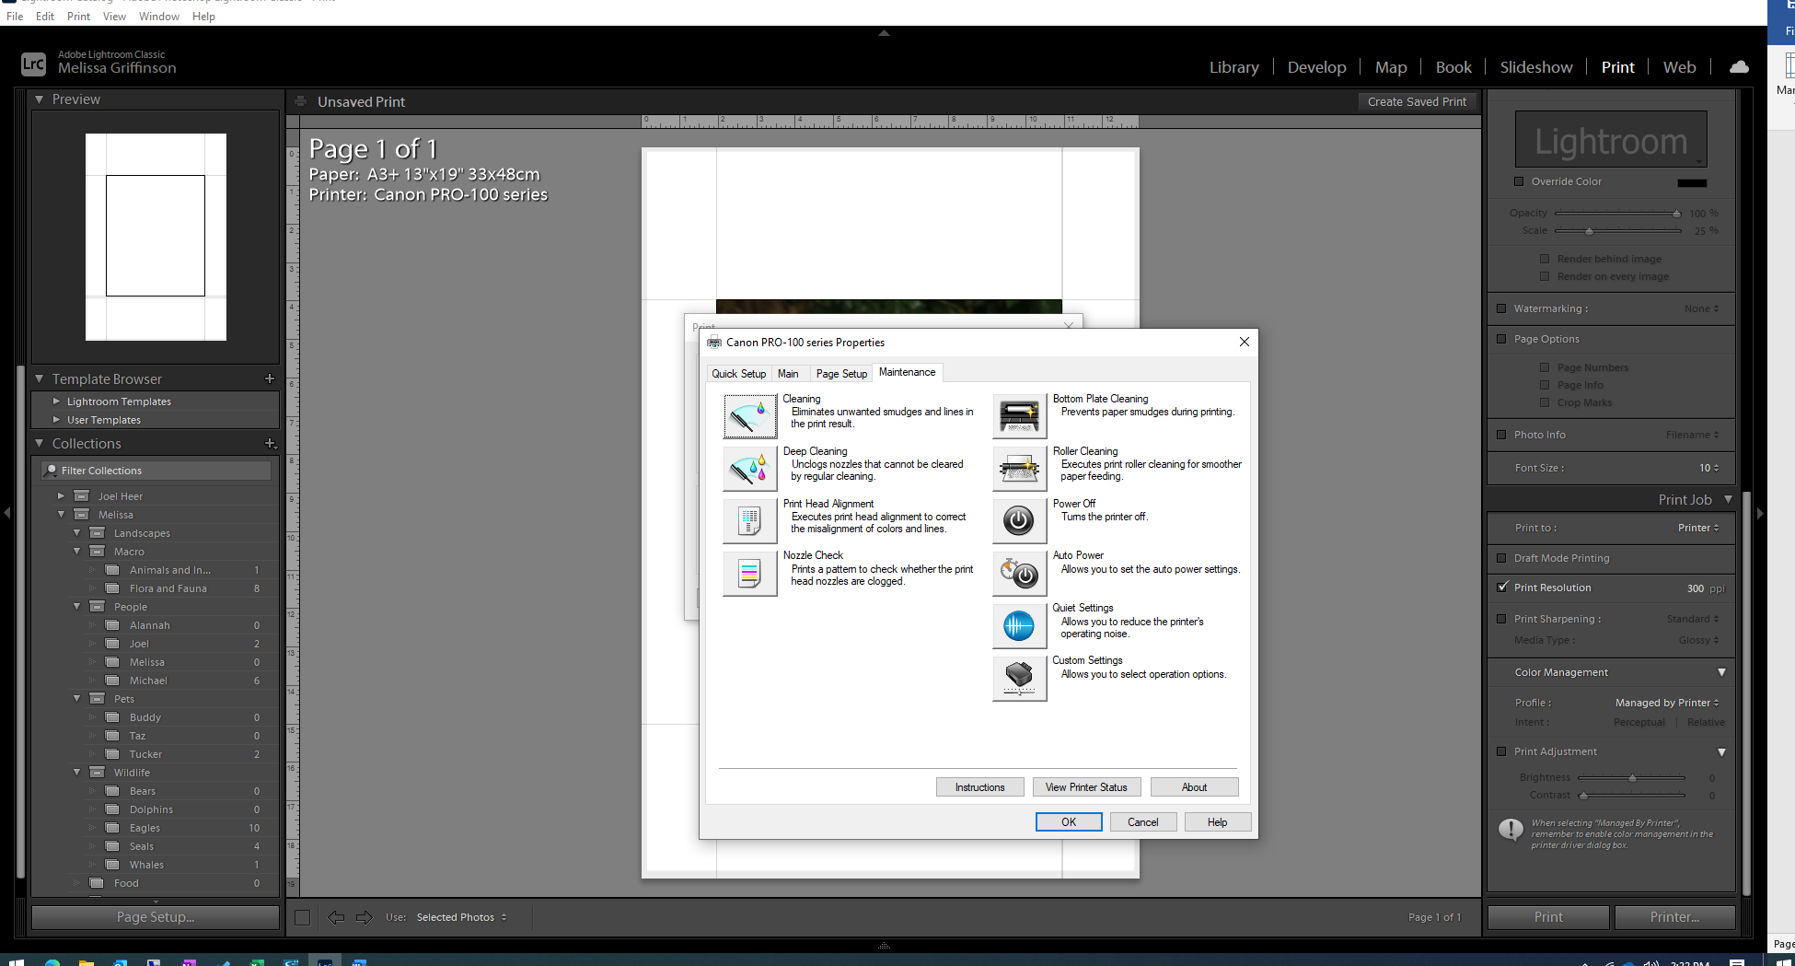Open Bottom Plate Cleaning icon
Image resolution: width=1795 pixels, height=966 pixels.
1019,416
